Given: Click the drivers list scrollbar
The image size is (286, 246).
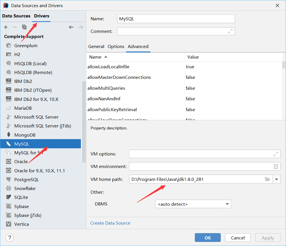Looking at the screenshot, I should click(x=84, y=122).
